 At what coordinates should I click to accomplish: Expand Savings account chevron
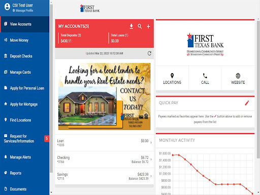point(151,176)
